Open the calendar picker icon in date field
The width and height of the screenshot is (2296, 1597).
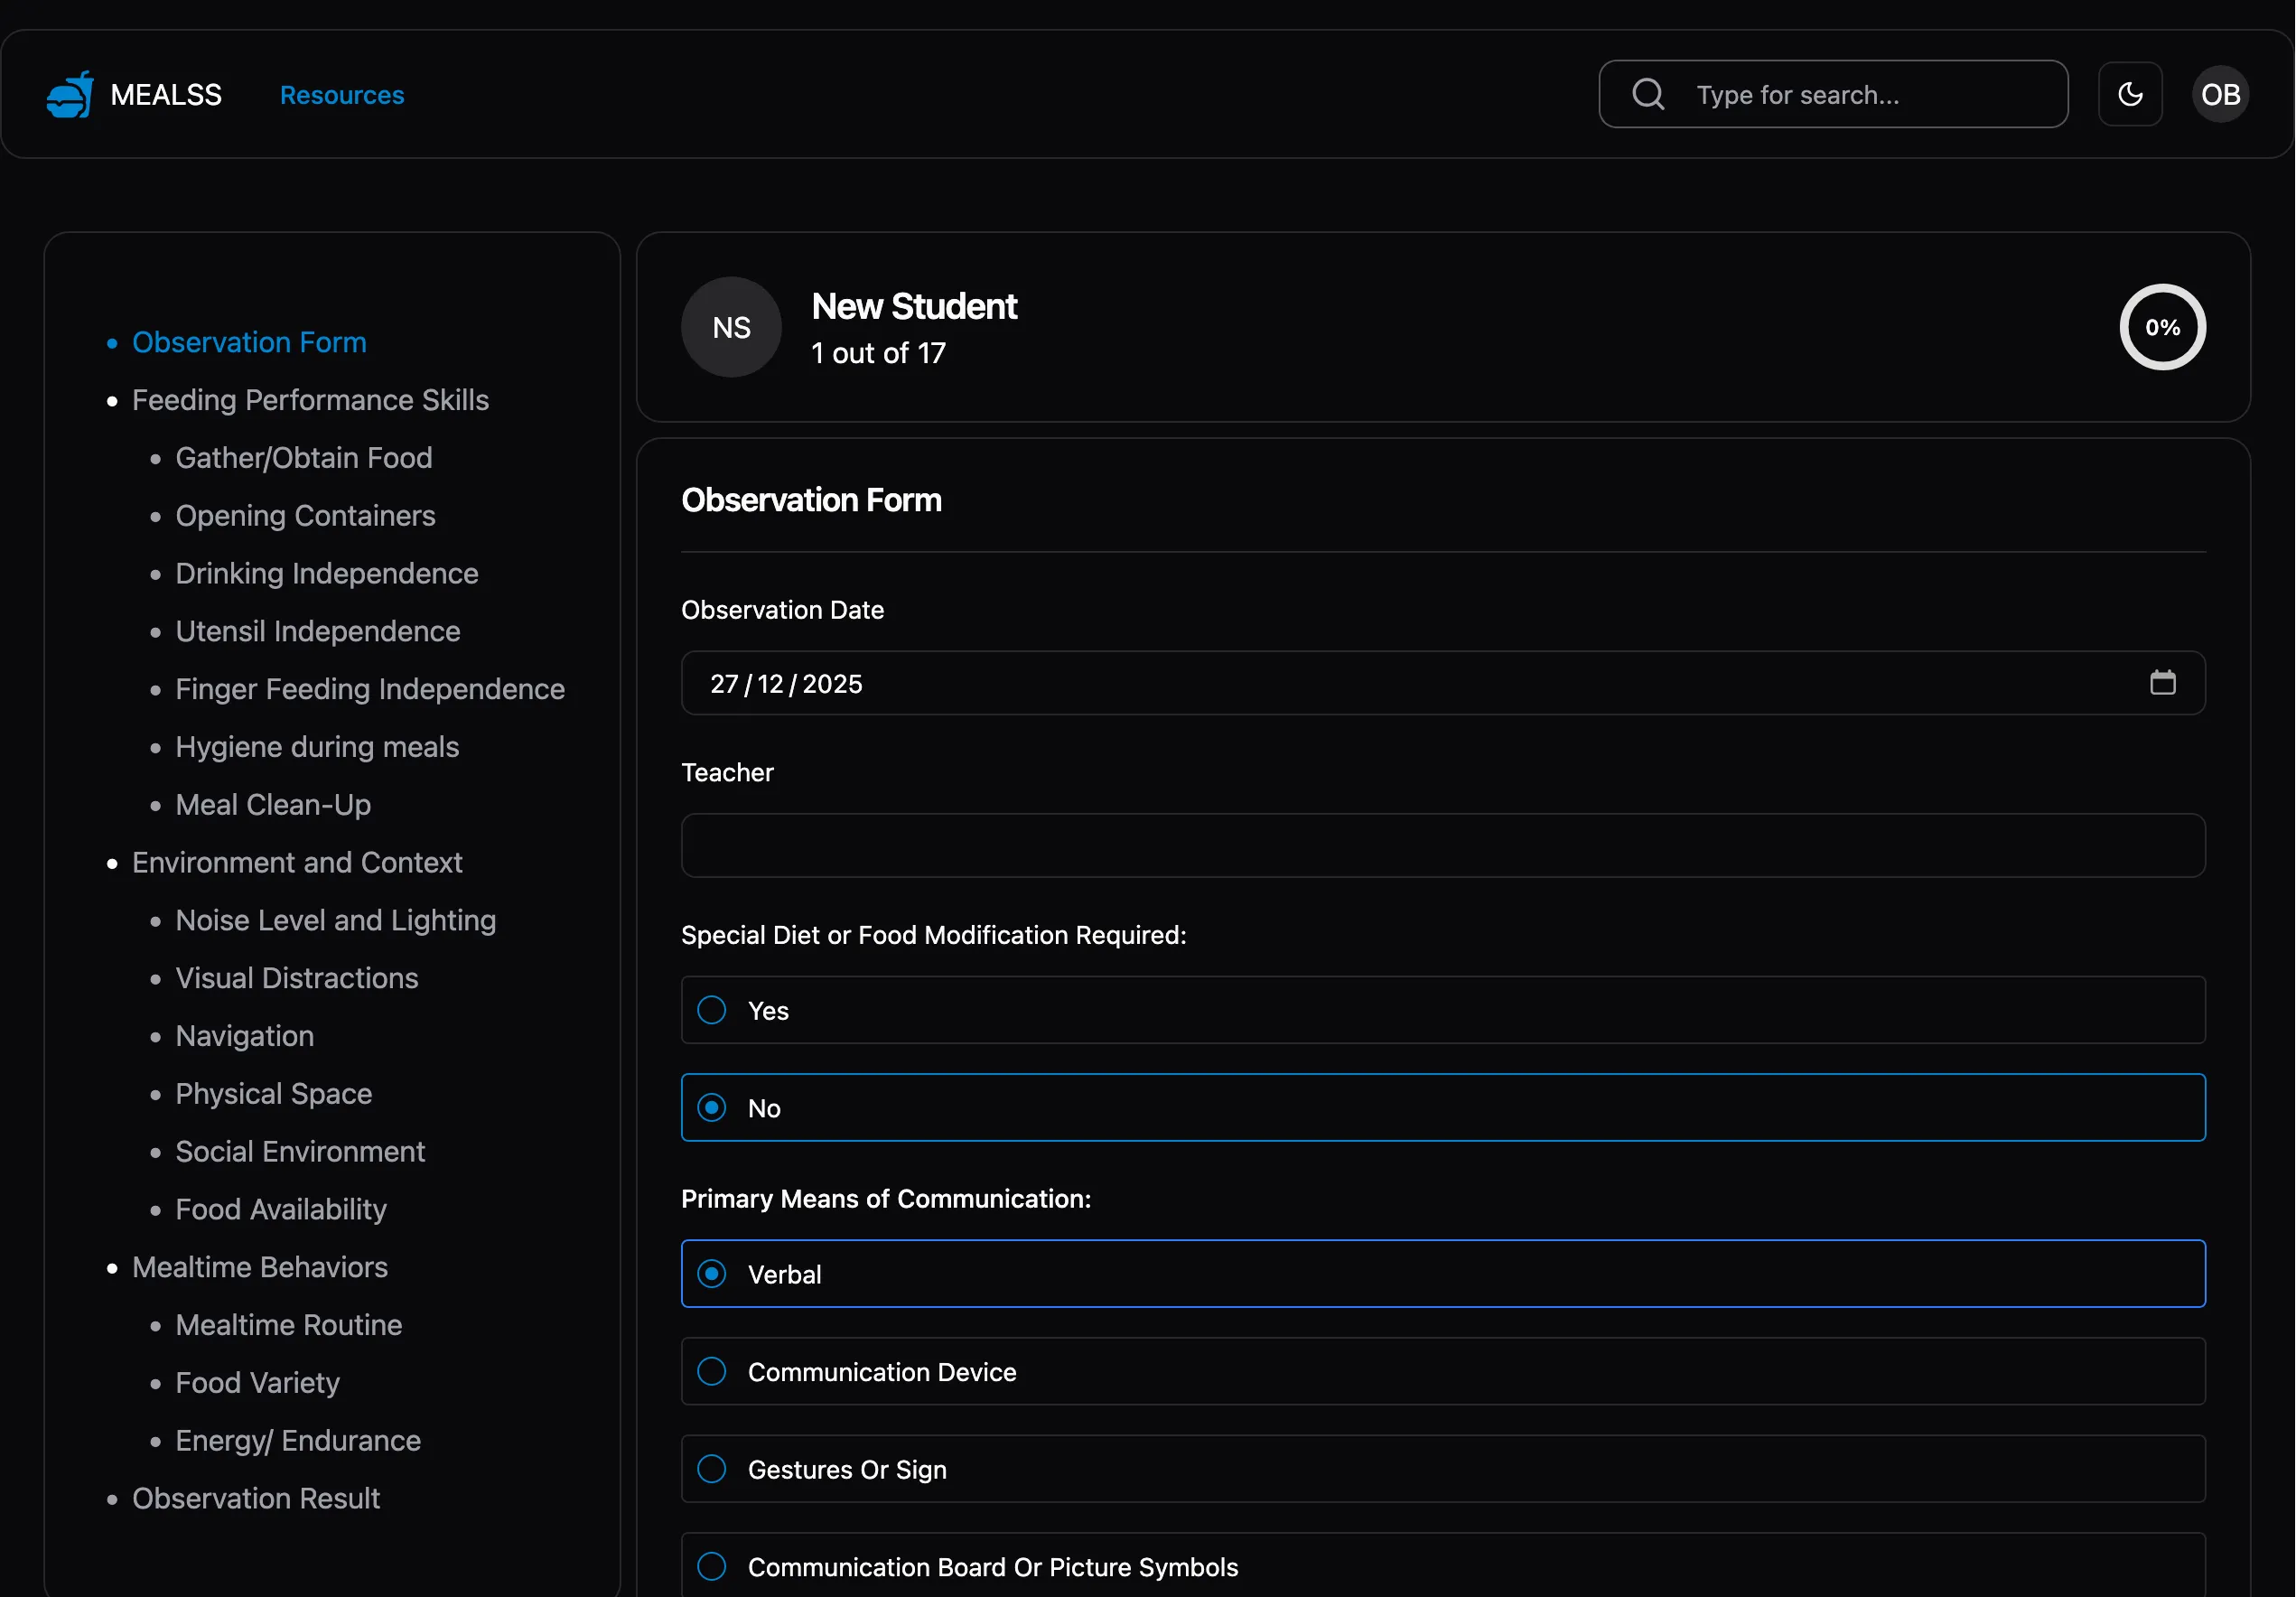[2162, 683]
